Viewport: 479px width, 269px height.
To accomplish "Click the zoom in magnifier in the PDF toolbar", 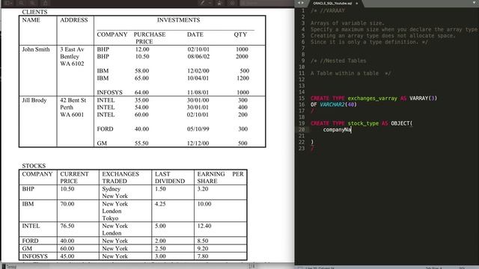I will coord(32,3).
